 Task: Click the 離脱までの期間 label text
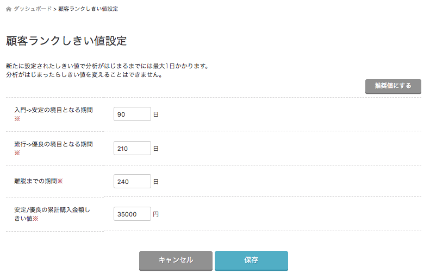[x=36, y=181]
